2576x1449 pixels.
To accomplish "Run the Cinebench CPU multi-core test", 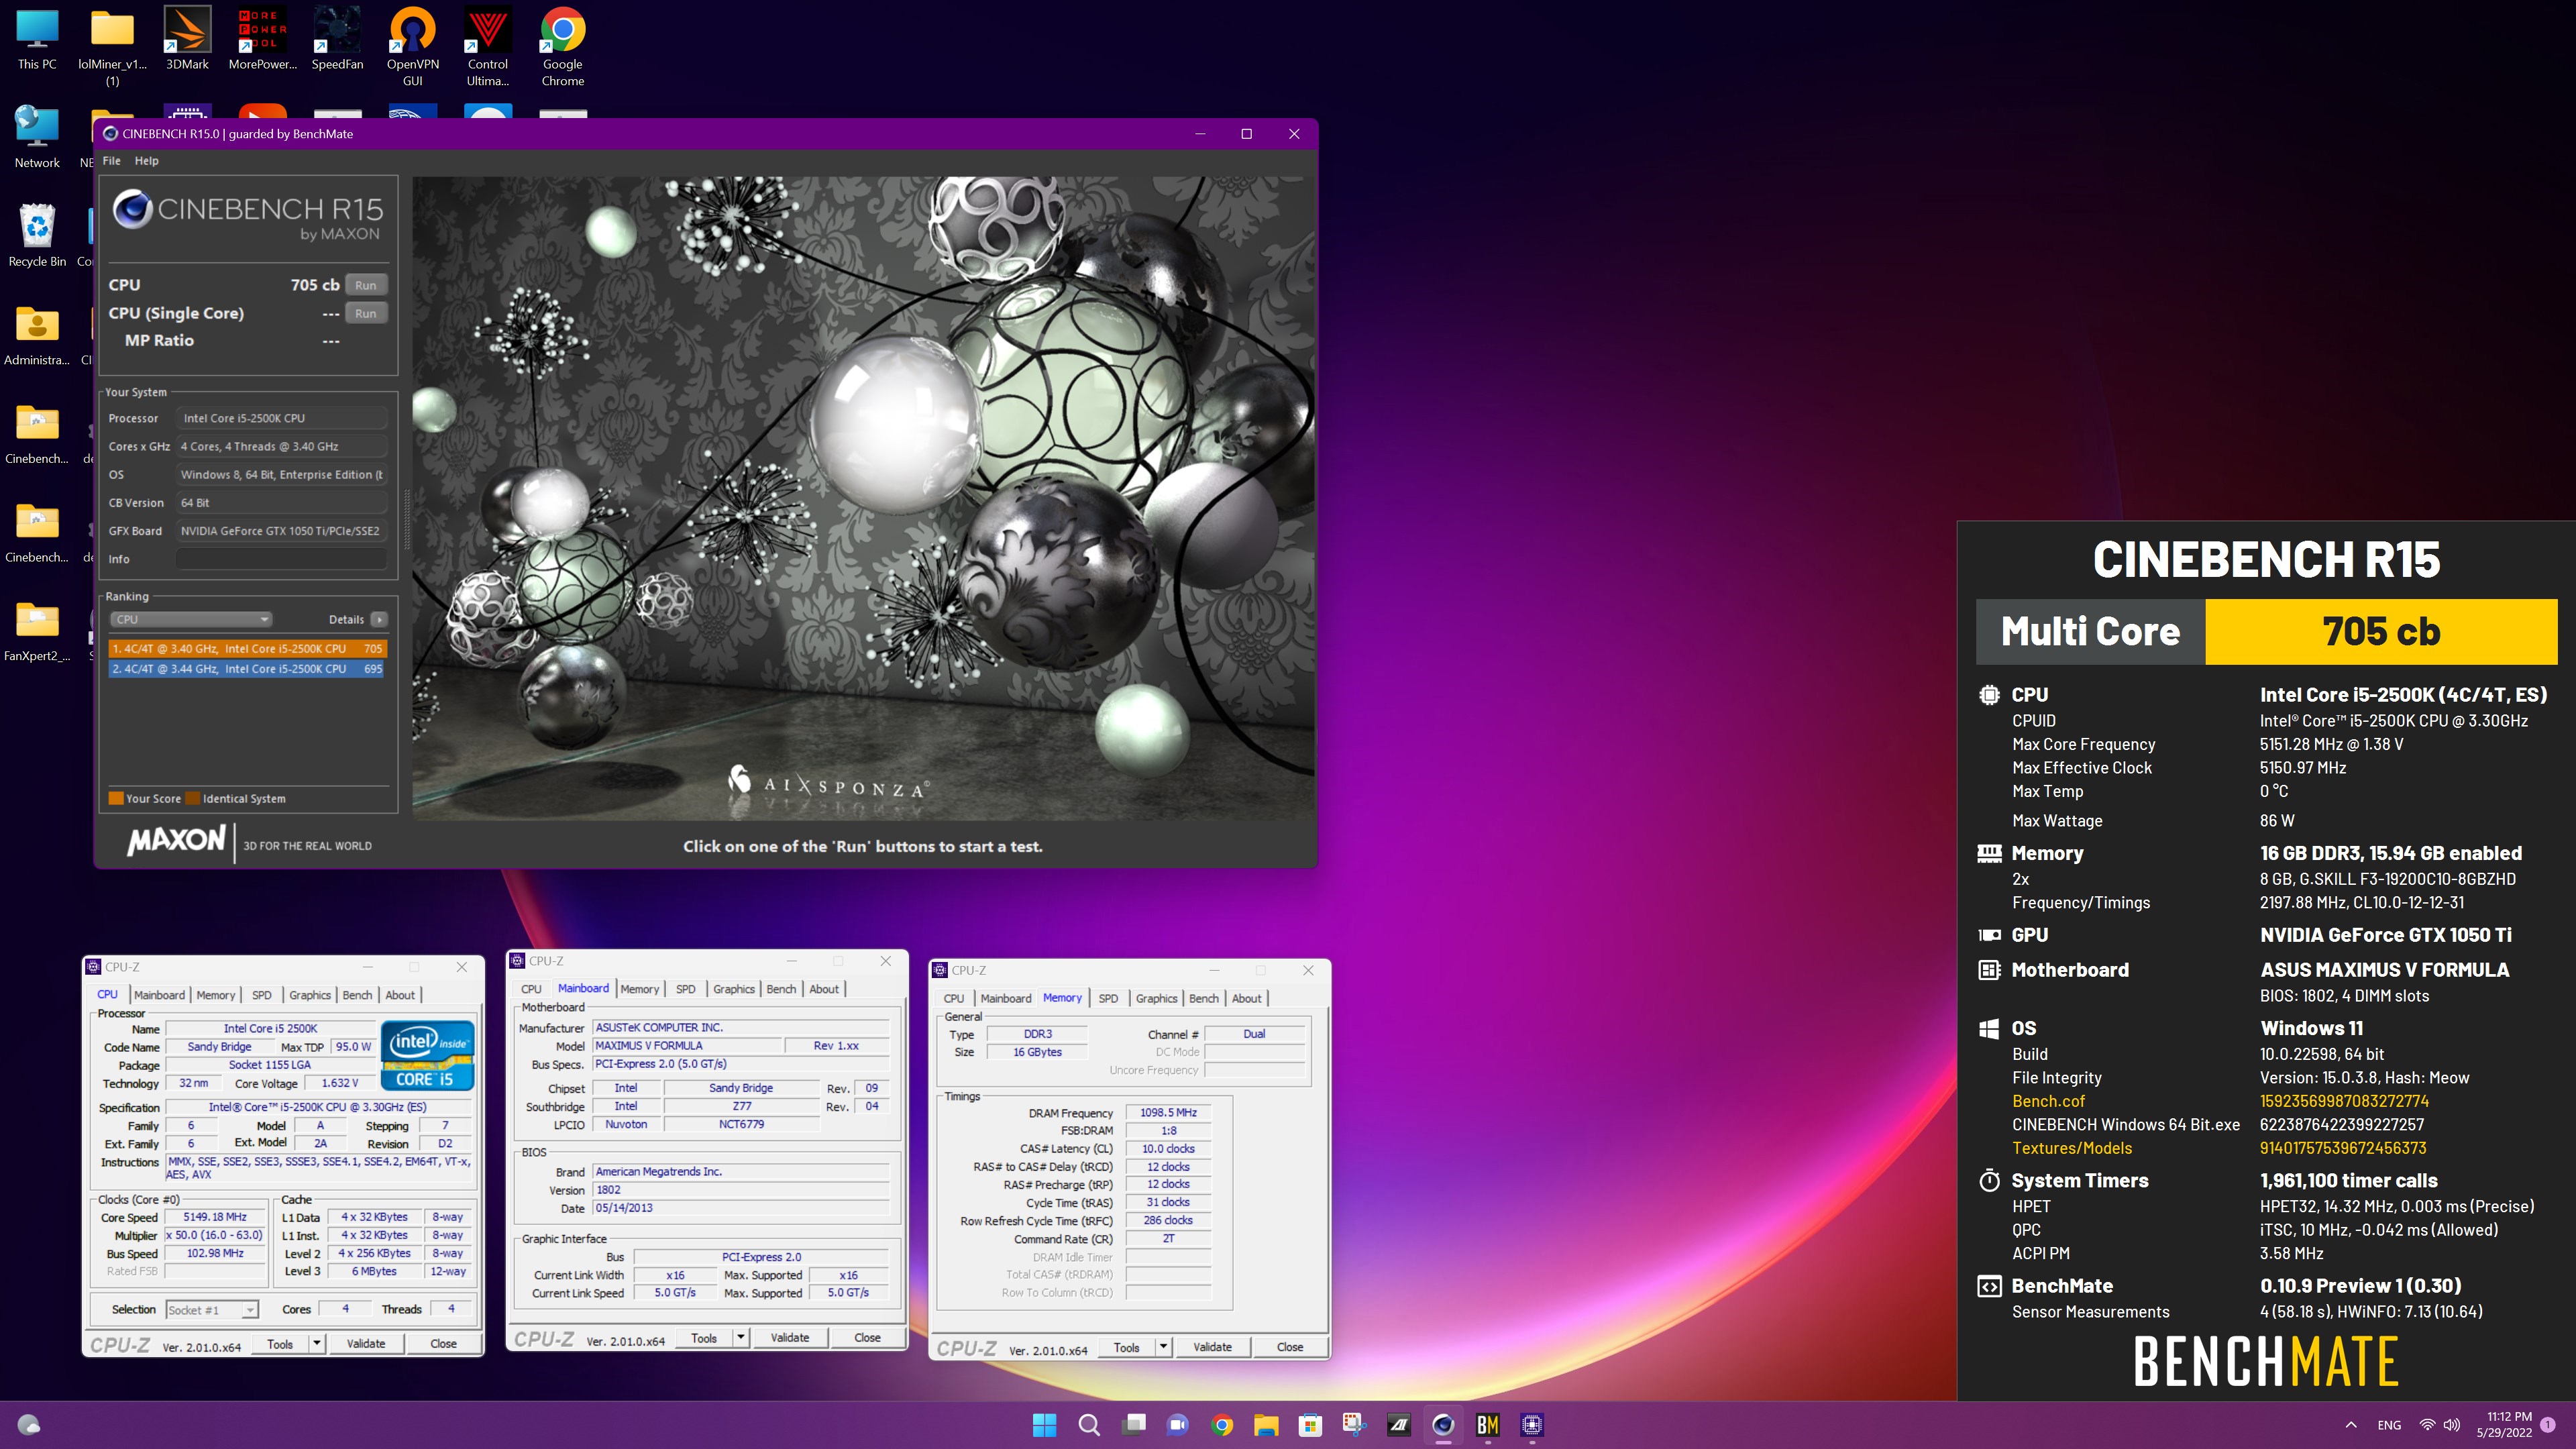I will pos(365,285).
